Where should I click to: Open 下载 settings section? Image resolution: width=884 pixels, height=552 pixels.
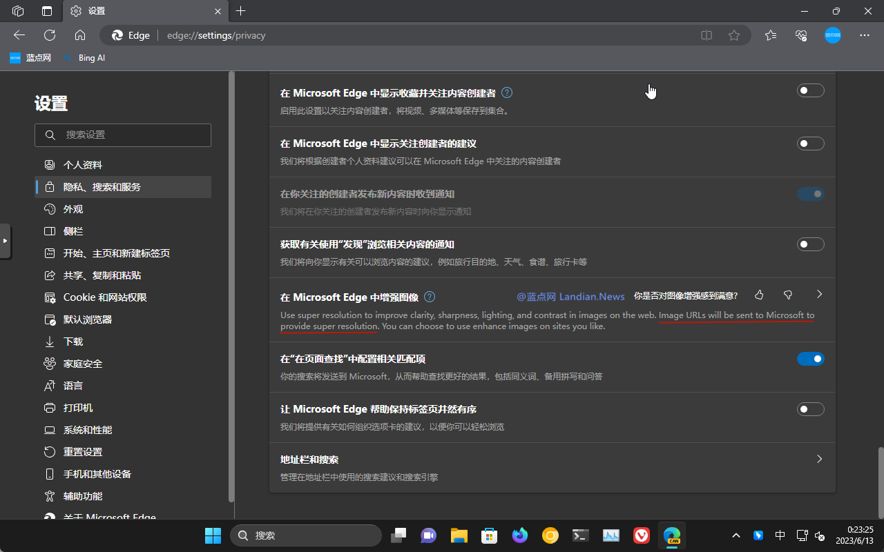[x=123, y=342]
